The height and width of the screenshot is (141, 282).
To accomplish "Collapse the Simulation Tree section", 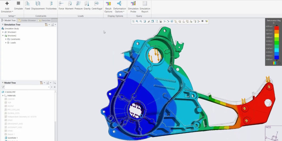I will [x=3, y=25].
